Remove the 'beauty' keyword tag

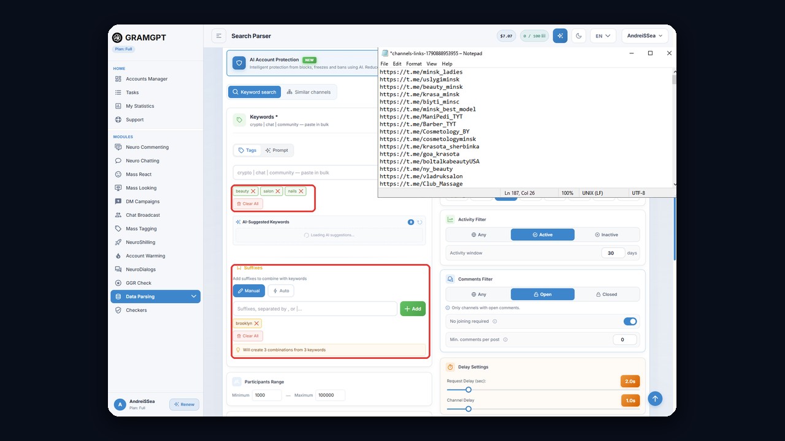click(253, 191)
